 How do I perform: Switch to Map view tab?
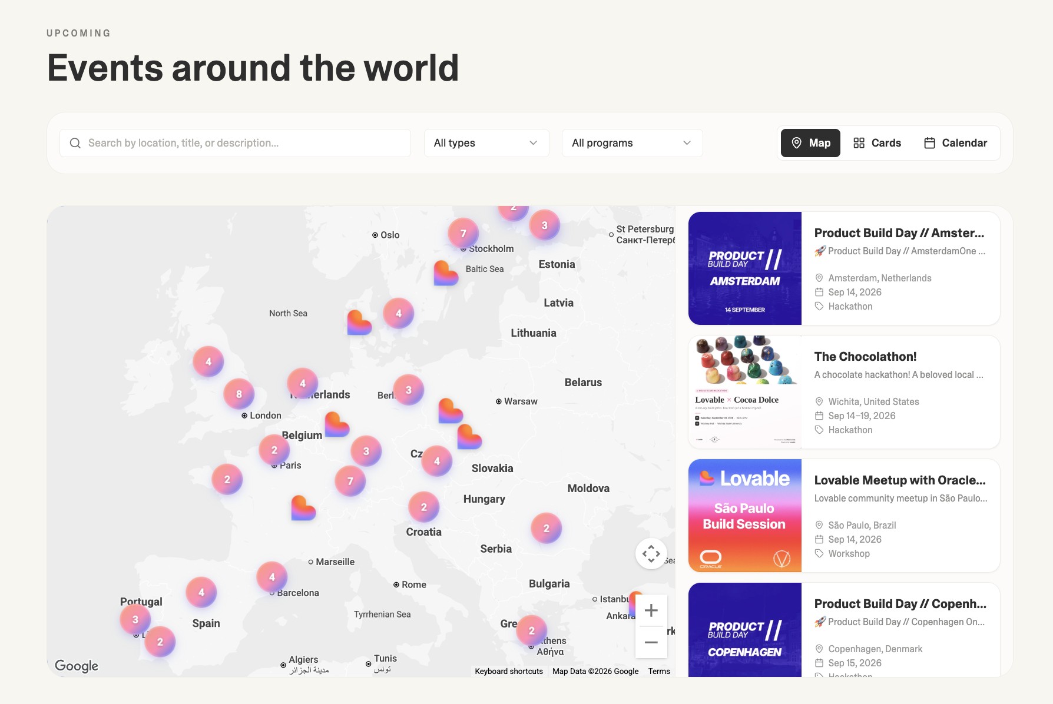tap(810, 143)
